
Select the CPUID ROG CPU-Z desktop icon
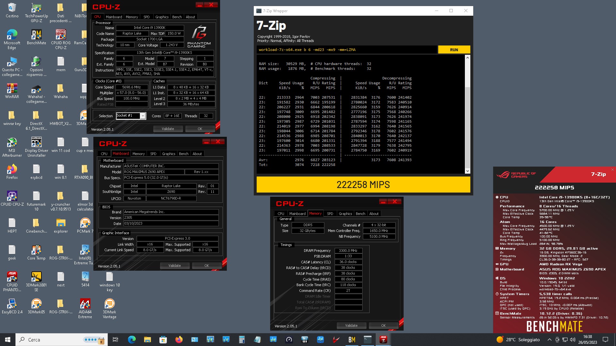(x=61, y=39)
